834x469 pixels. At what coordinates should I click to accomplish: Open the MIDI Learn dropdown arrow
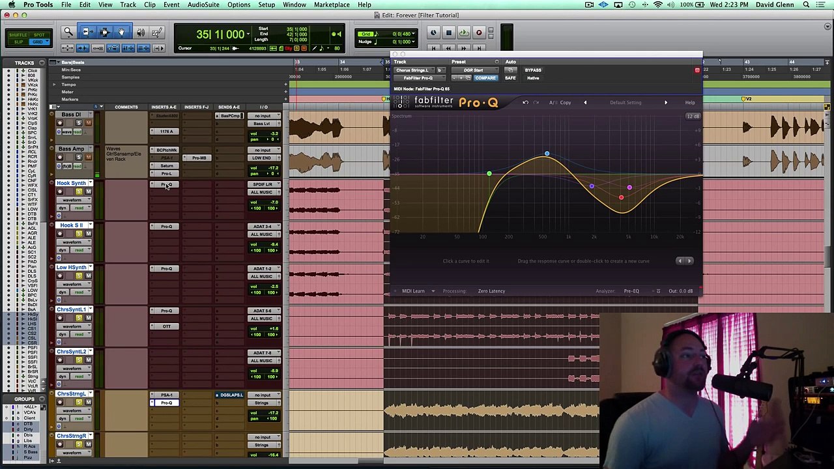433,291
